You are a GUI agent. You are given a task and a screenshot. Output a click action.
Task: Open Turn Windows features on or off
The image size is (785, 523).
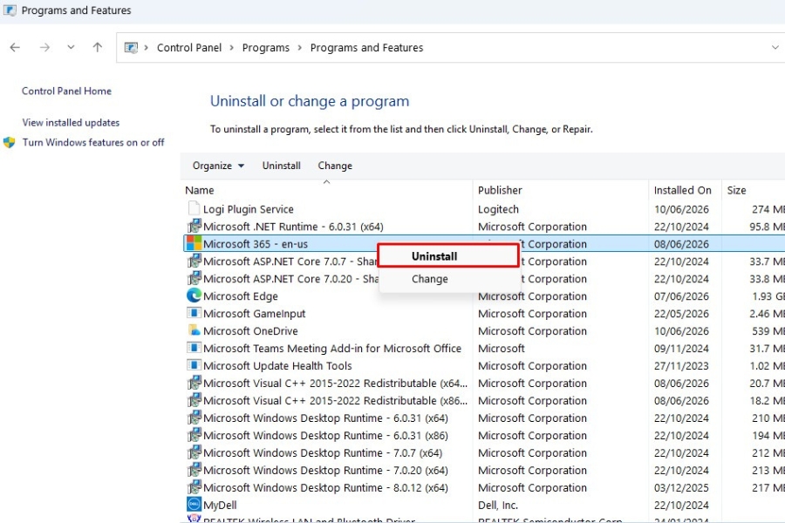[93, 143]
